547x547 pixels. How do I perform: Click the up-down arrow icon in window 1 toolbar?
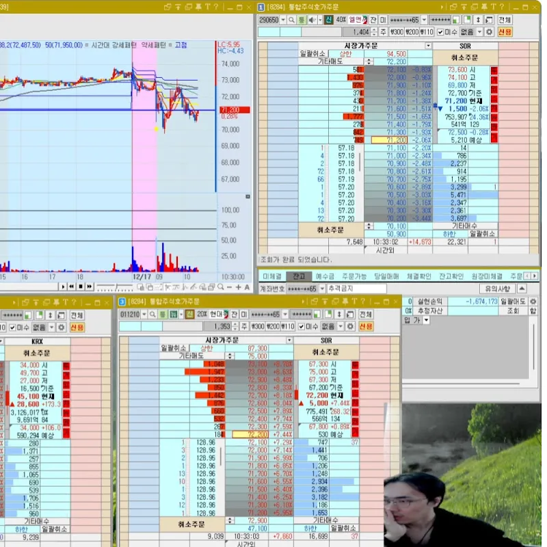point(478,20)
